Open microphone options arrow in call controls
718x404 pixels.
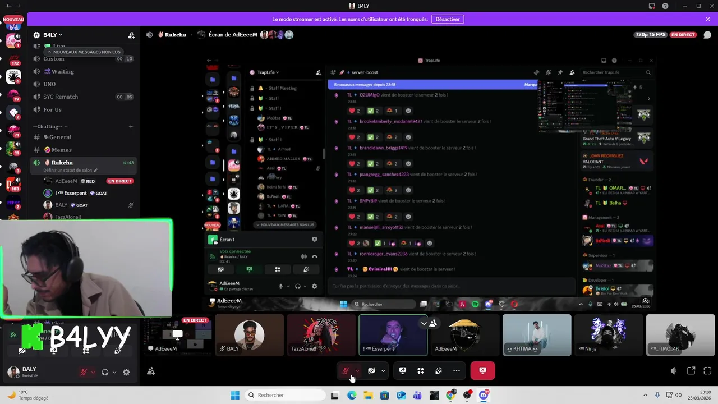pos(357,371)
